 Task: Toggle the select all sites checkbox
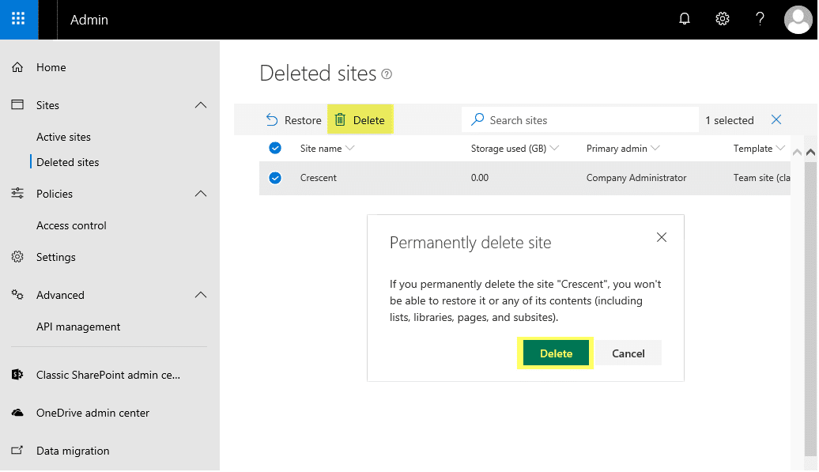tap(275, 148)
